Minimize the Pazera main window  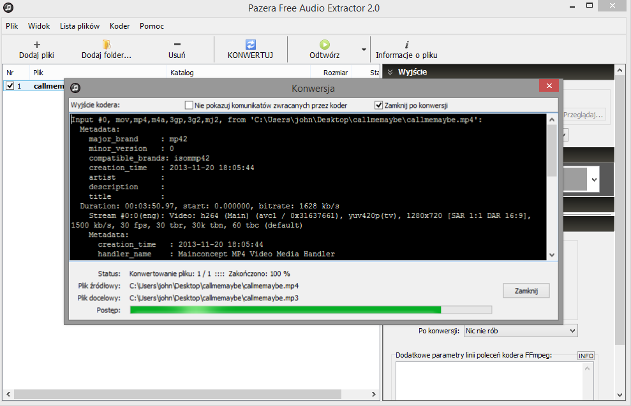572,6
